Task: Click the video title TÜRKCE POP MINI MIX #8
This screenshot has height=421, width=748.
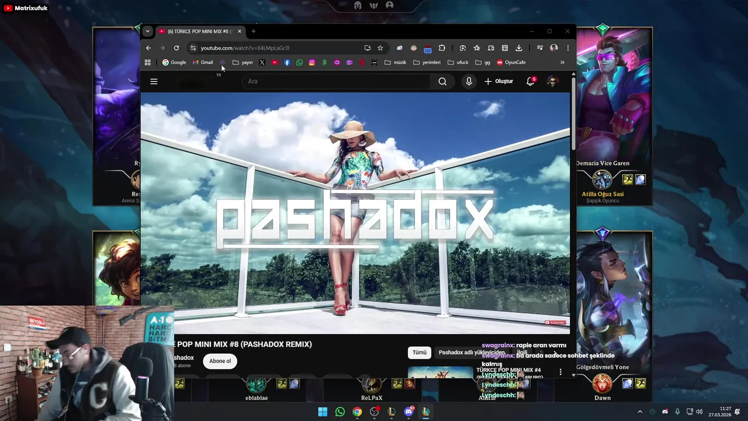Action: click(243, 344)
